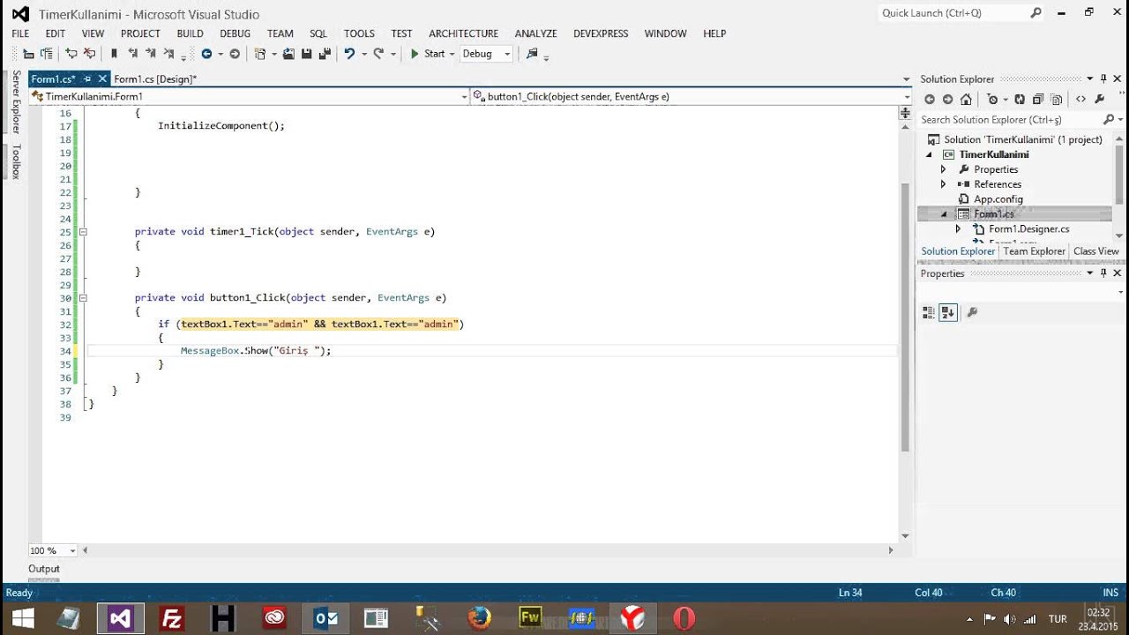Viewport: 1129px width, 635px height.
Task: Pin the Form1.cs tab with pushpin icon
Action: (x=89, y=78)
